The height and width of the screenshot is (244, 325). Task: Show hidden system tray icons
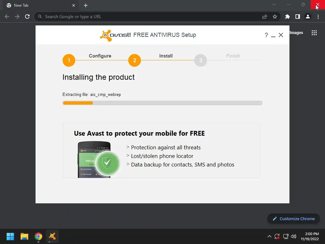click(x=269, y=236)
